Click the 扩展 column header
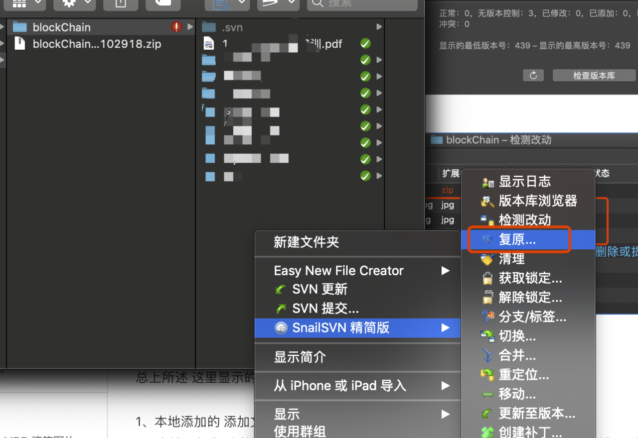This screenshot has width=638, height=438. point(450,173)
